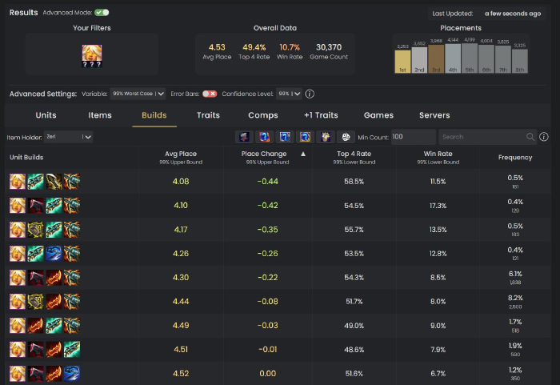Click the first item-type filter icon beside Min Count

(x=244, y=137)
